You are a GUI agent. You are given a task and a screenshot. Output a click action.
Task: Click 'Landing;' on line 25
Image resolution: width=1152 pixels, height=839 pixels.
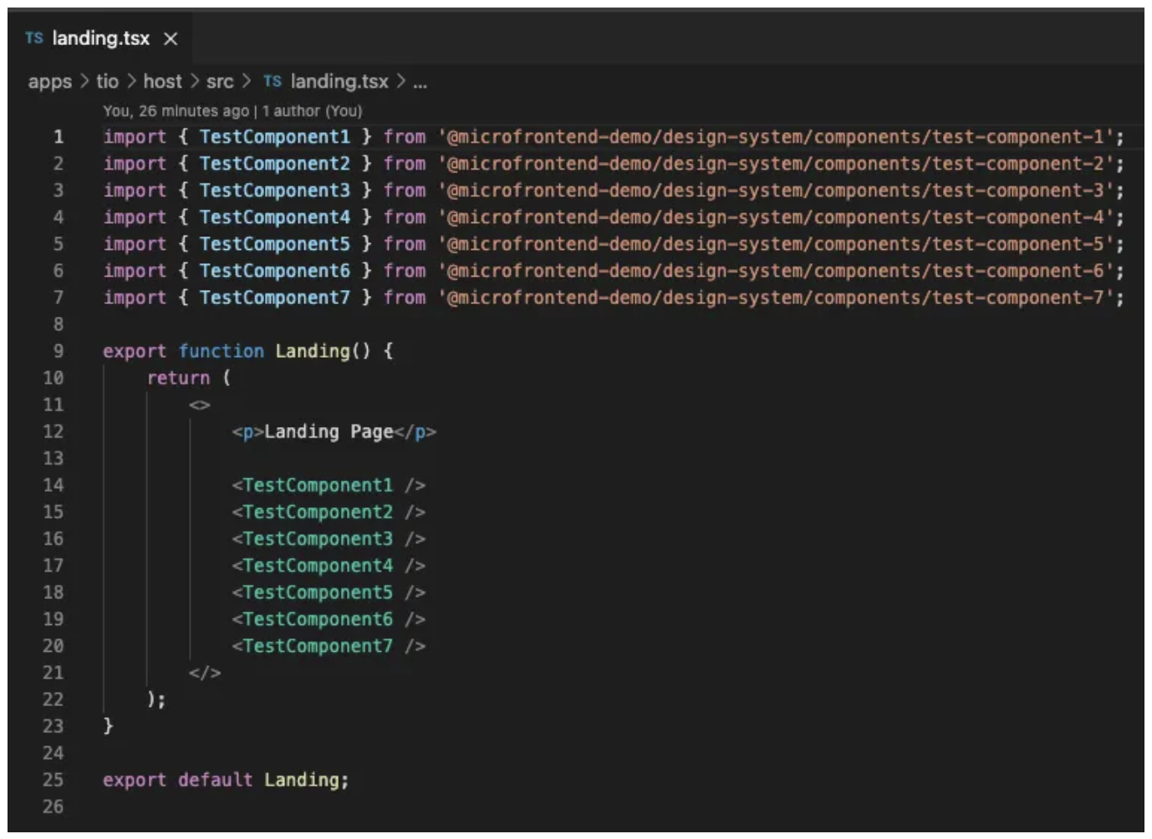pos(306,780)
